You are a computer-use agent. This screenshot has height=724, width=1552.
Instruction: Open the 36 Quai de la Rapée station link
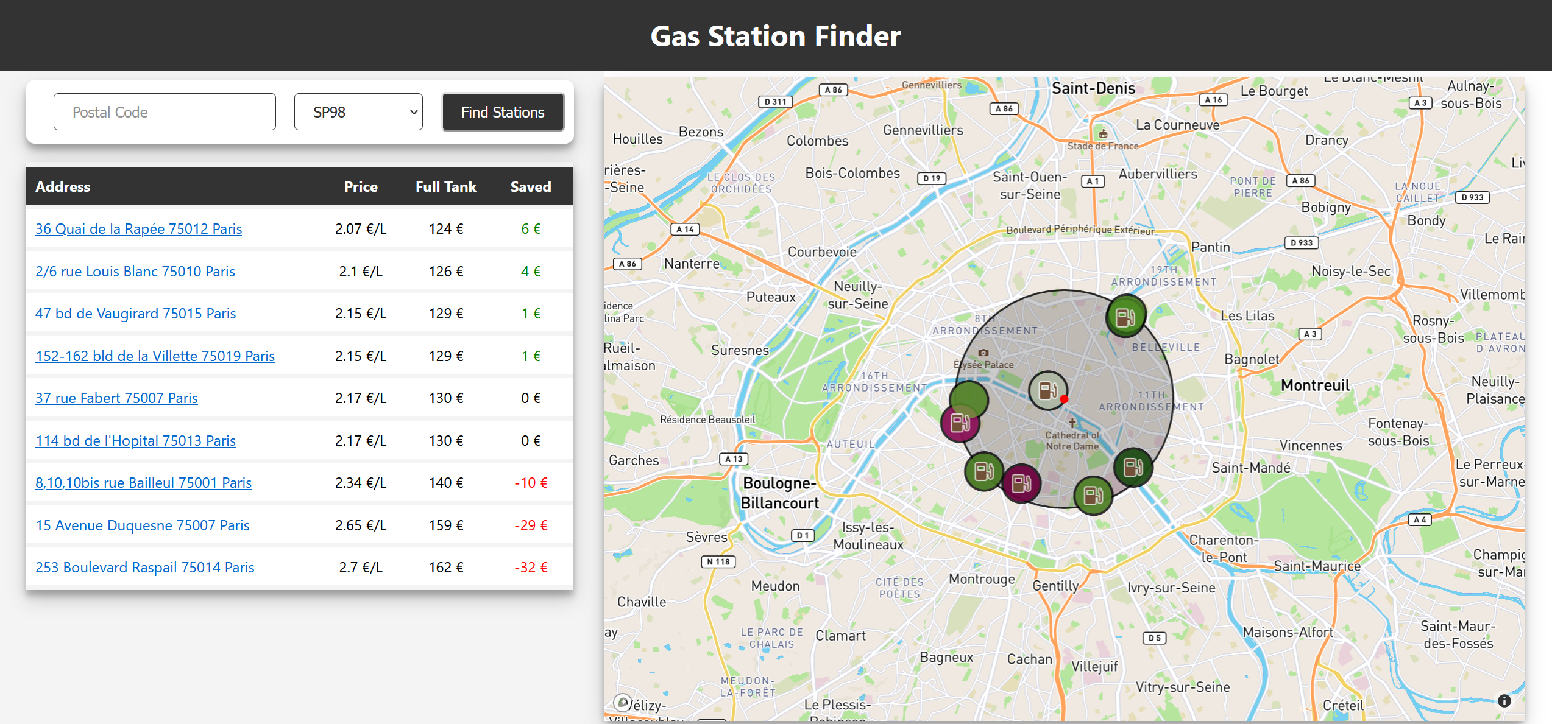[138, 229]
